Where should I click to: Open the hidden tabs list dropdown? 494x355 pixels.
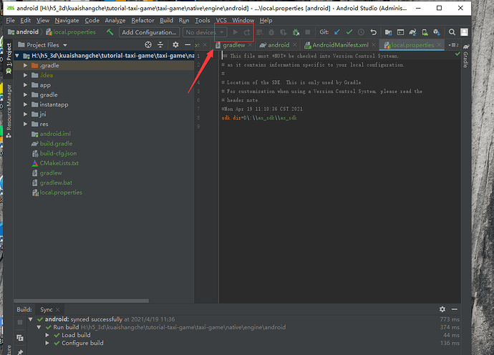(x=453, y=45)
